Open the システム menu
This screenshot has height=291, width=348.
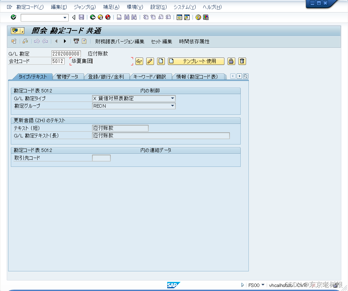click(x=184, y=7)
